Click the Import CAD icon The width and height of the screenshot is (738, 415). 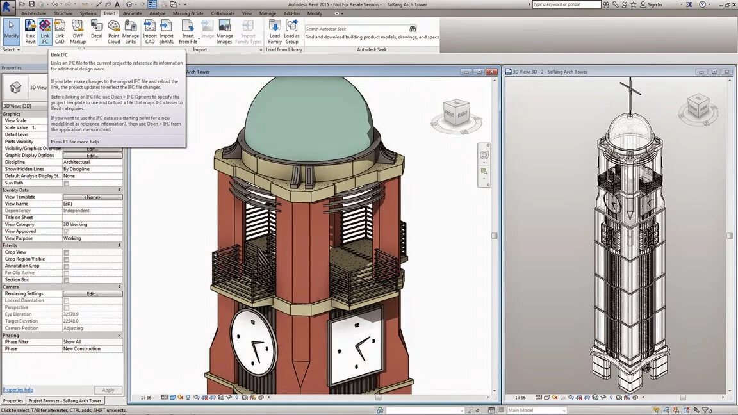coord(150,31)
